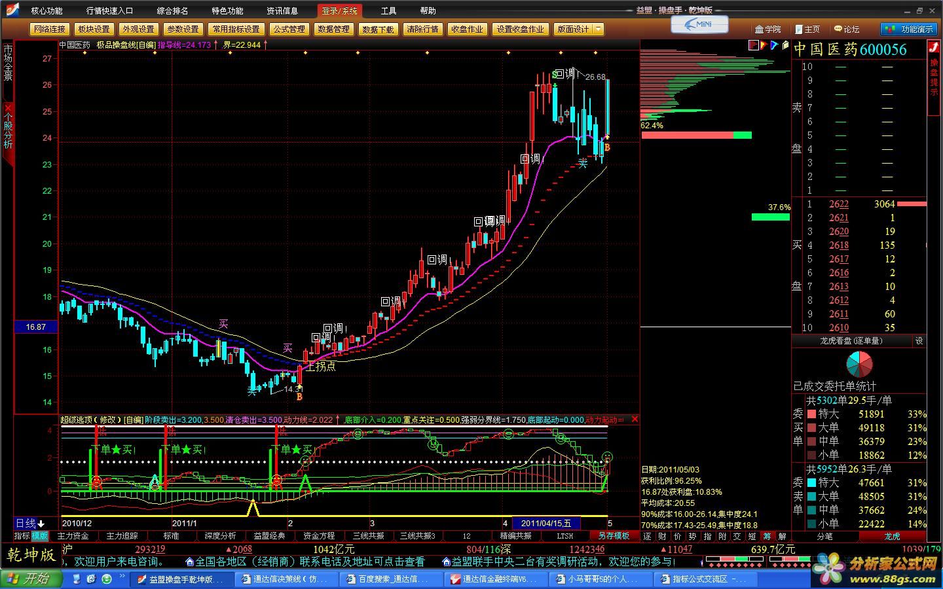Viewport: 943px width, 589px height.
Task: Click the stock name 中国医药 600056 header
Action: (850, 49)
